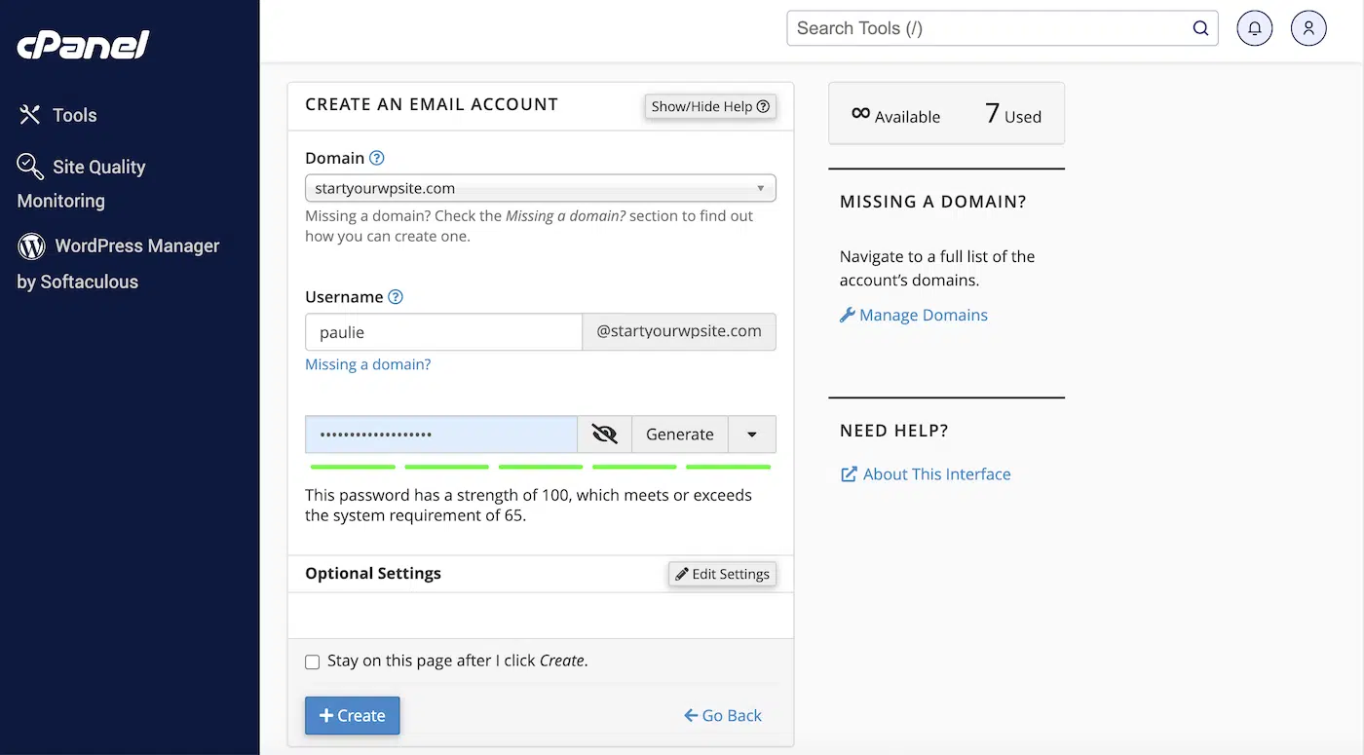Click the Show/Hide Help button
The image size is (1364, 755).
pos(710,106)
